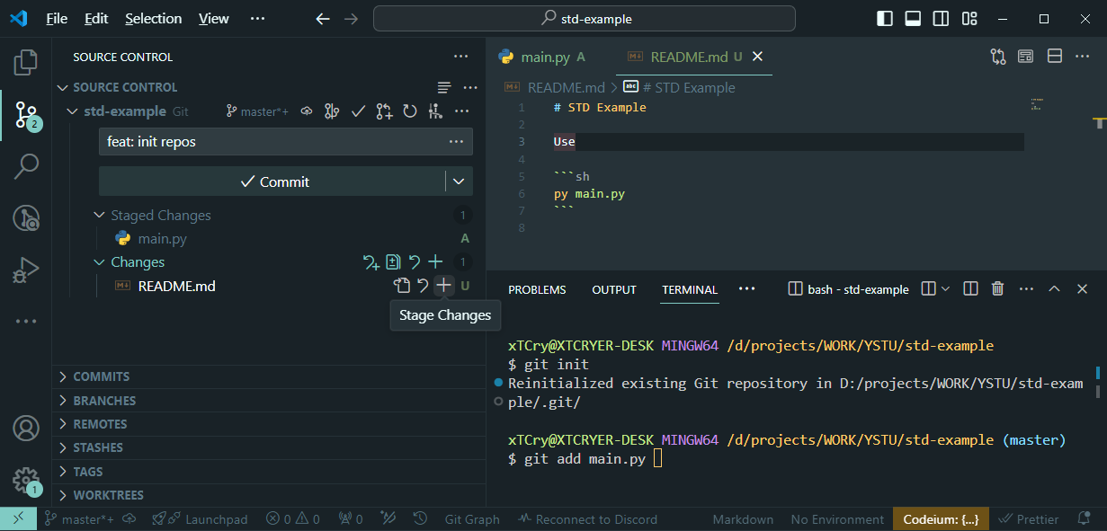Click the std-example command center search box
The image size is (1107, 531).
pos(585,18)
